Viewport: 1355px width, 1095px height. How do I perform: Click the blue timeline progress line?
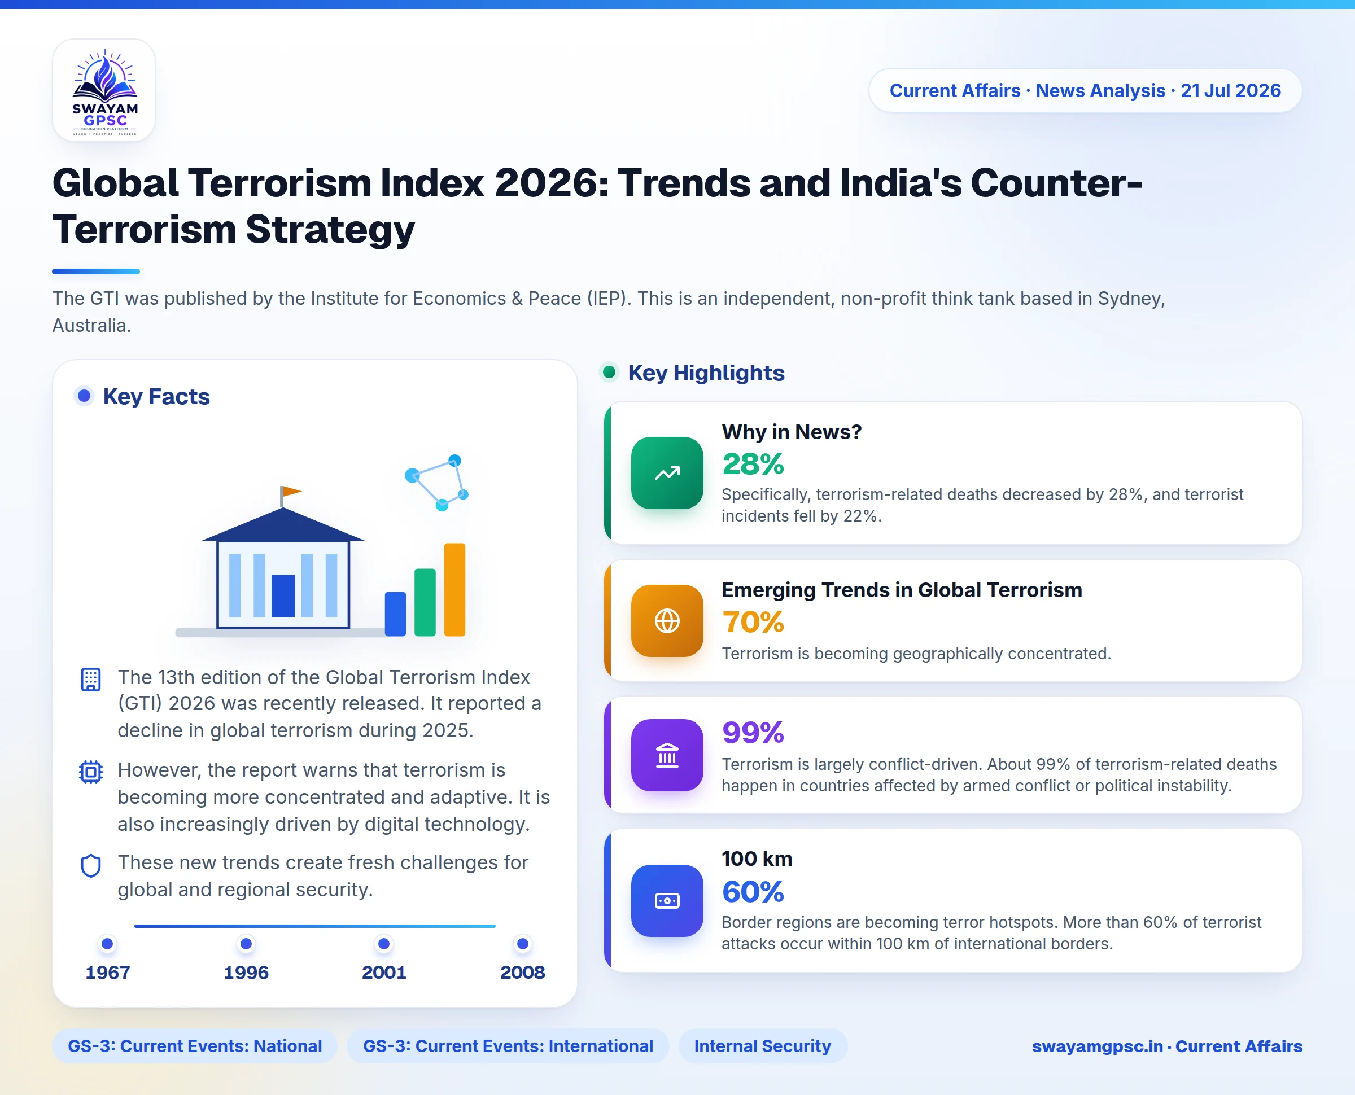(315, 926)
